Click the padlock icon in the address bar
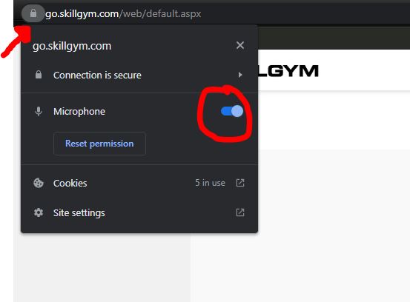 [x=33, y=13]
